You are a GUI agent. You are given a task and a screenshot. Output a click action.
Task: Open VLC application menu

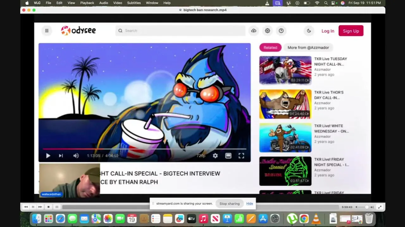point(37,3)
